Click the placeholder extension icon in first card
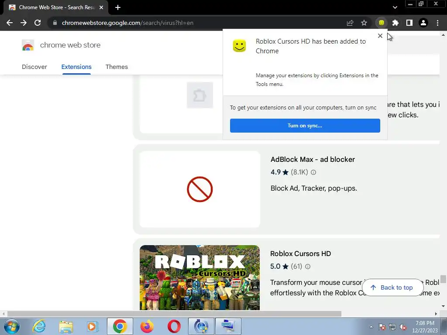The image size is (447, 335). point(200,95)
